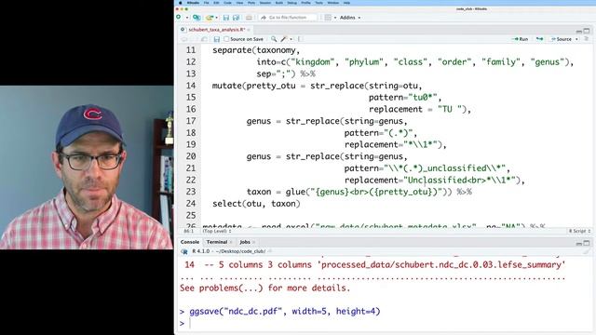This screenshot has width=596, height=335.
Task: Switch to the Jobs tab
Action: [x=245, y=242]
